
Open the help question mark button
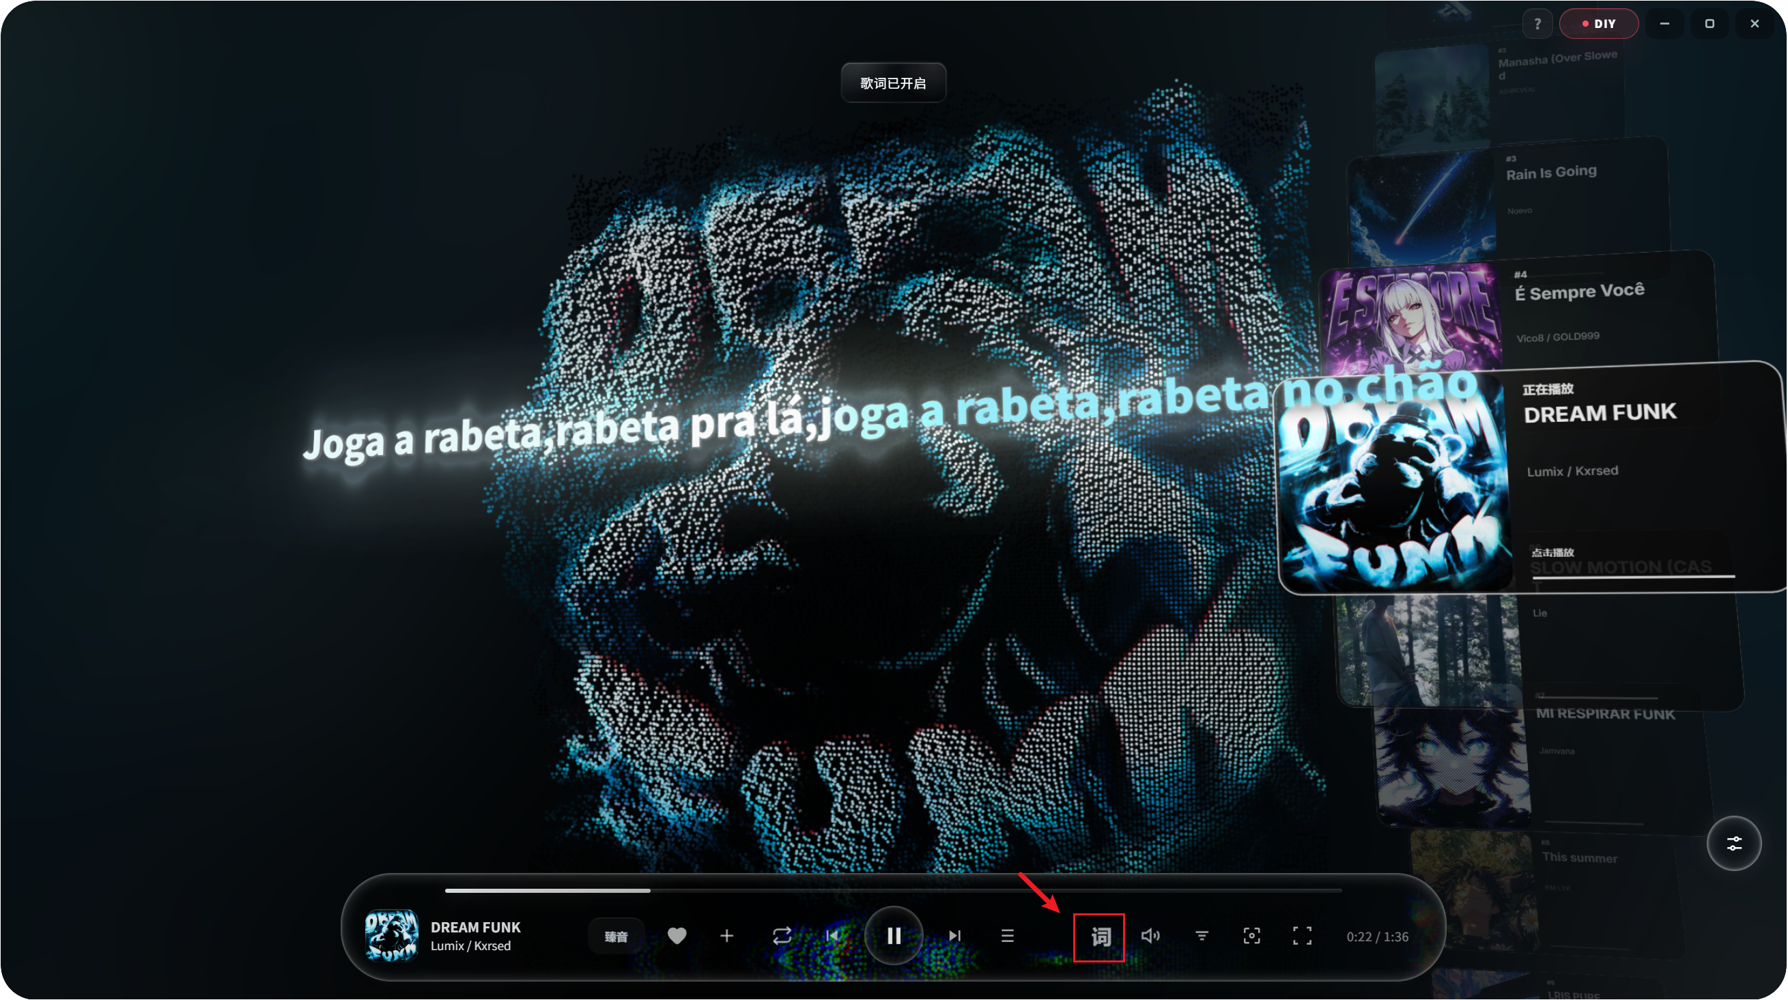coord(1537,24)
